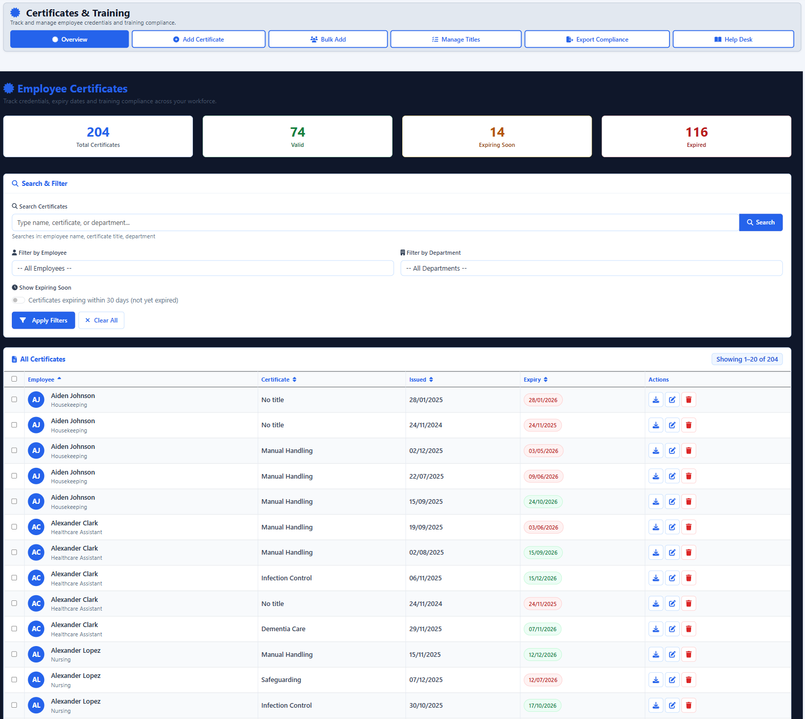
Task: Edit Alexander Lopez's 12/12/2026 Manual Handling certificate
Action: (672, 654)
